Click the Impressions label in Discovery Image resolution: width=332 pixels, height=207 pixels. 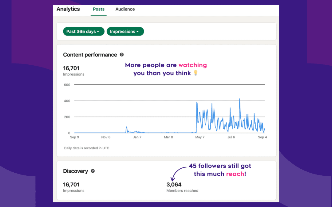[74, 191]
